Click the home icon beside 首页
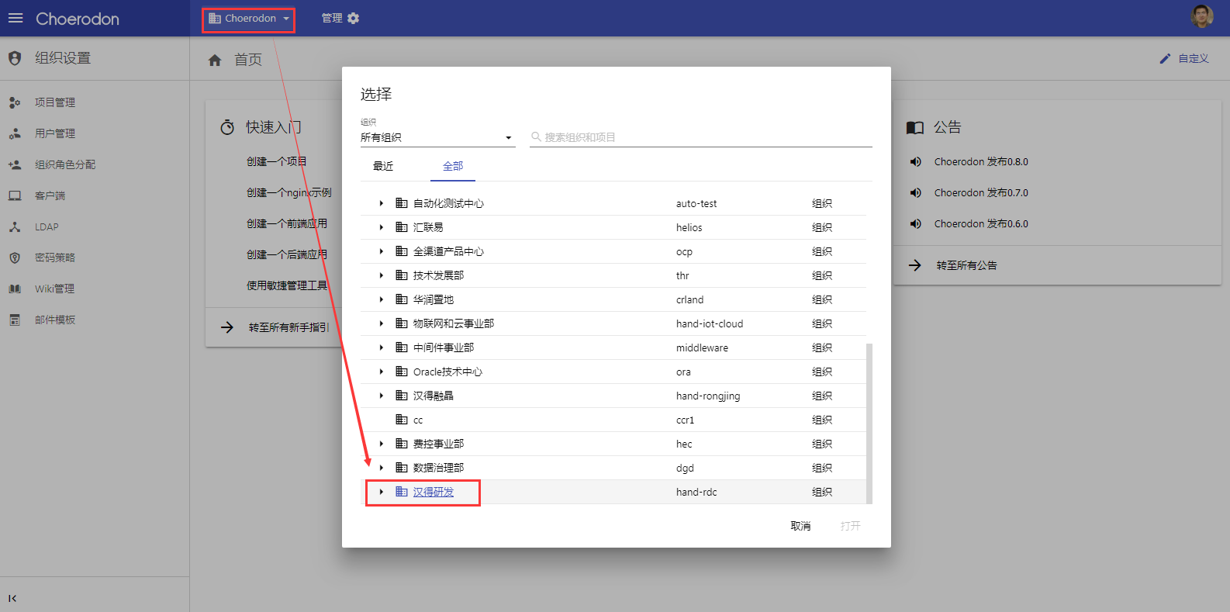This screenshot has height=612, width=1230. [x=215, y=60]
